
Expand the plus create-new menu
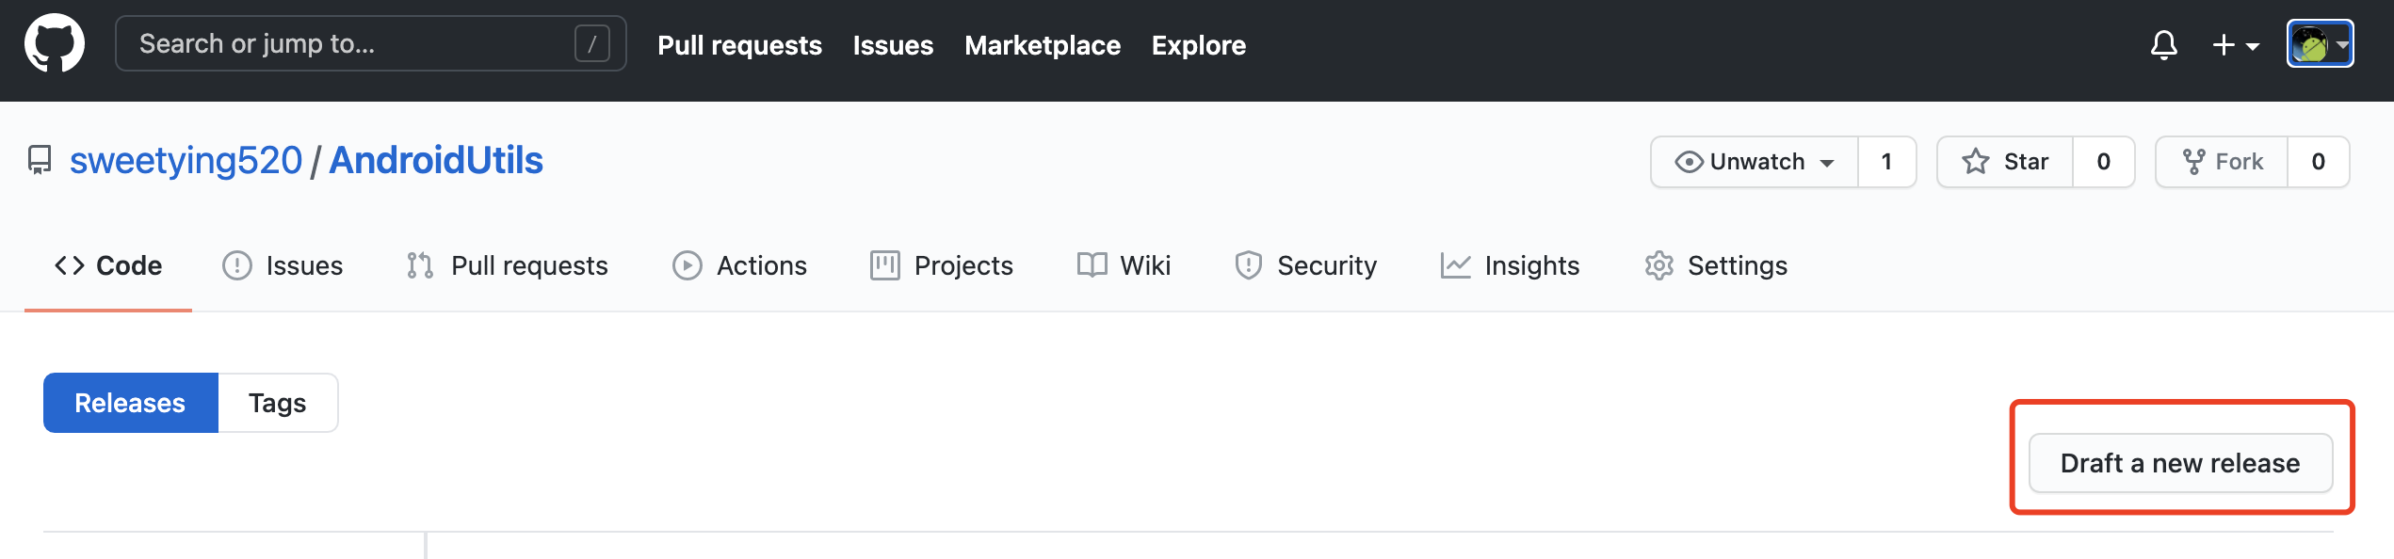coord(2235,44)
